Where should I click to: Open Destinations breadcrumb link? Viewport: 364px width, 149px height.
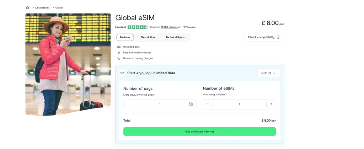[x=43, y=8]
